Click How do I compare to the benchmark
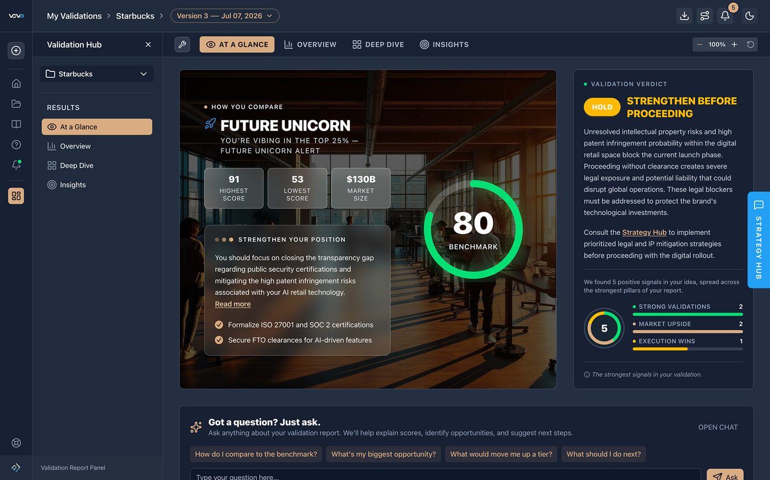Viewport: 770px width, 480px height. [256, 454]
